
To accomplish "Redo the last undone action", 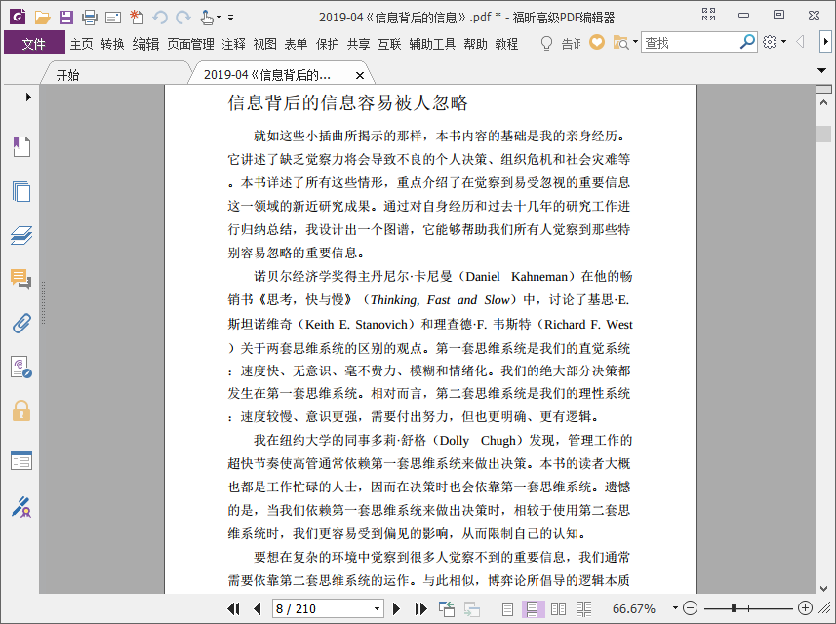I will (x=183, y=19).
